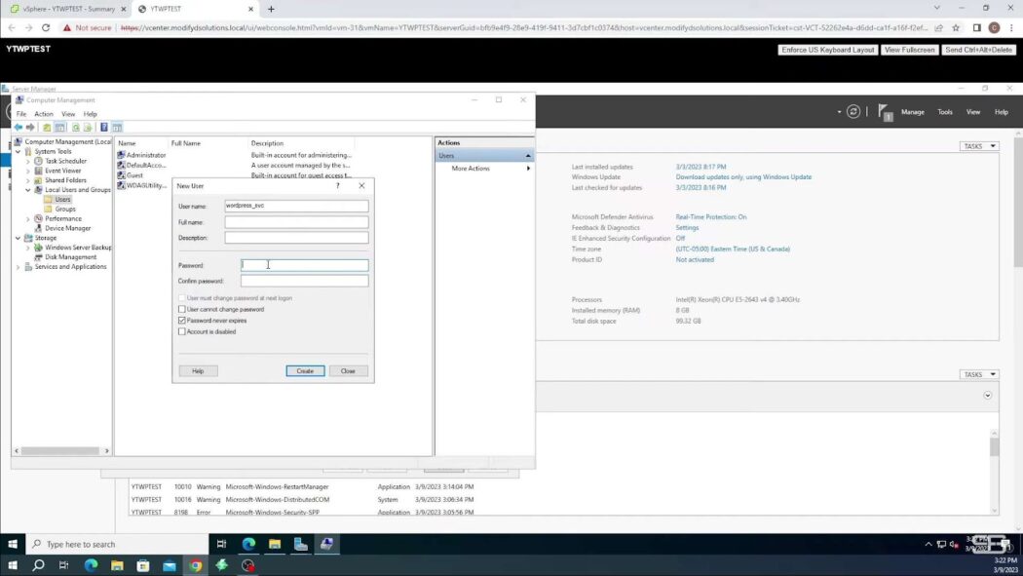Open the Manage menu in Server Manager
The height and width of the screenshot is (576, 1023).
[912, 112]
